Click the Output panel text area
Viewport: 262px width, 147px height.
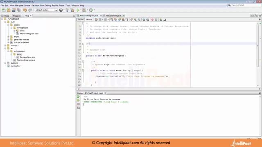point(169,116)
